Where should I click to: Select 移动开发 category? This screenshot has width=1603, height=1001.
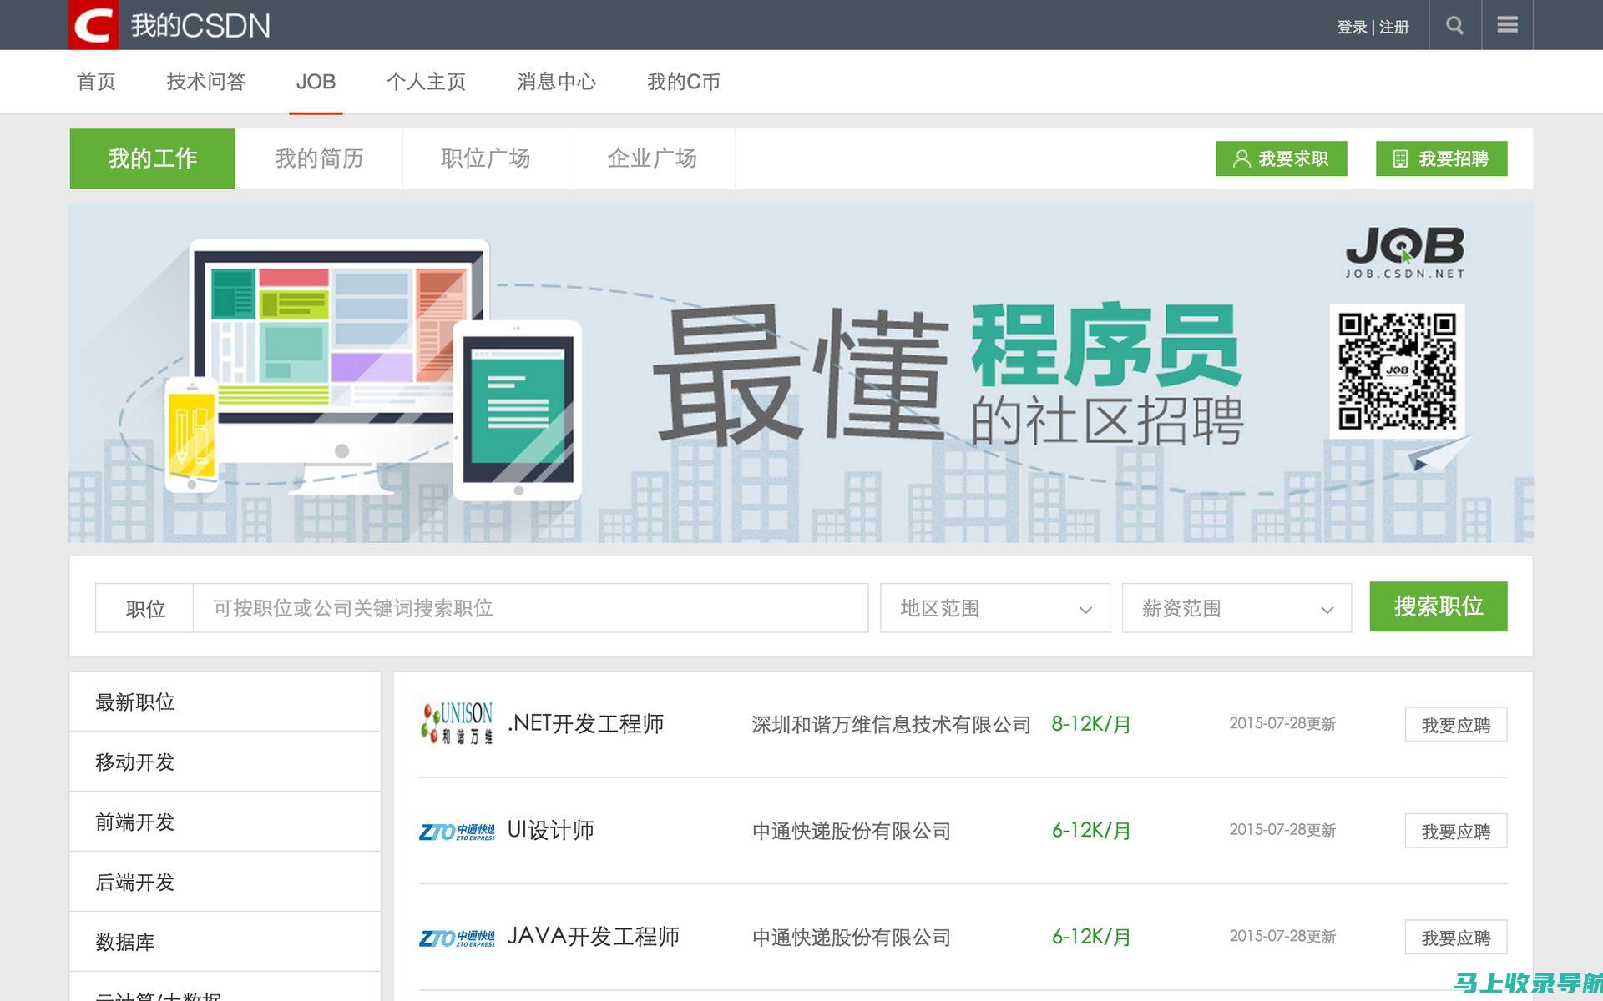pyautogui.click(x=225, y=762)
